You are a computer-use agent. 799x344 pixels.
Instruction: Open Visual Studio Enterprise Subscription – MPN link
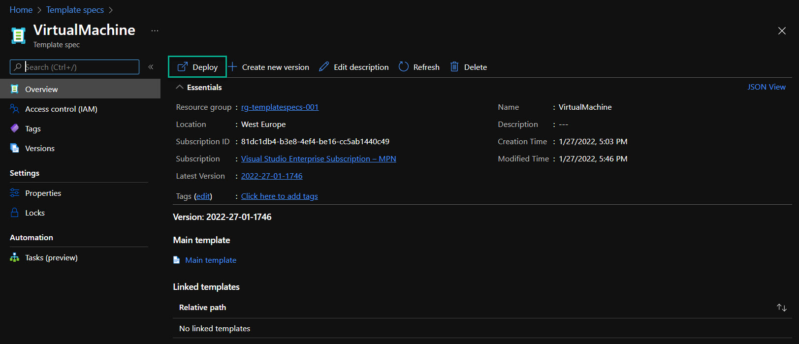point(319,158)
